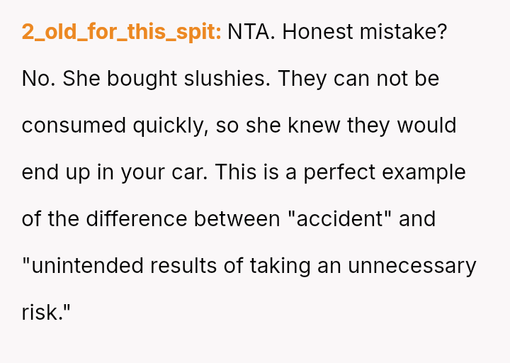Click the word "difference" in the comment
Image resolution: width=510 pixels, height=363 pixels.
tap(130, 219)
